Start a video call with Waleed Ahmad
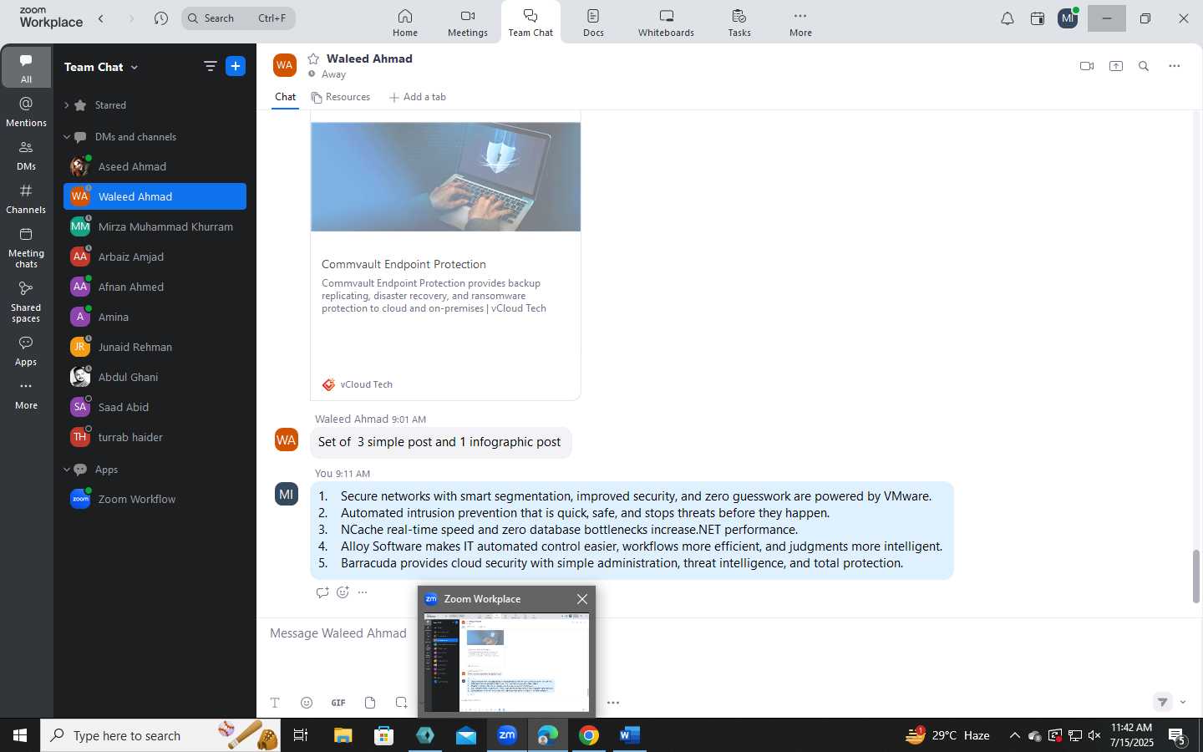Image resolution: width=1203 pixels, height=752 pixels. (1086, 66)
